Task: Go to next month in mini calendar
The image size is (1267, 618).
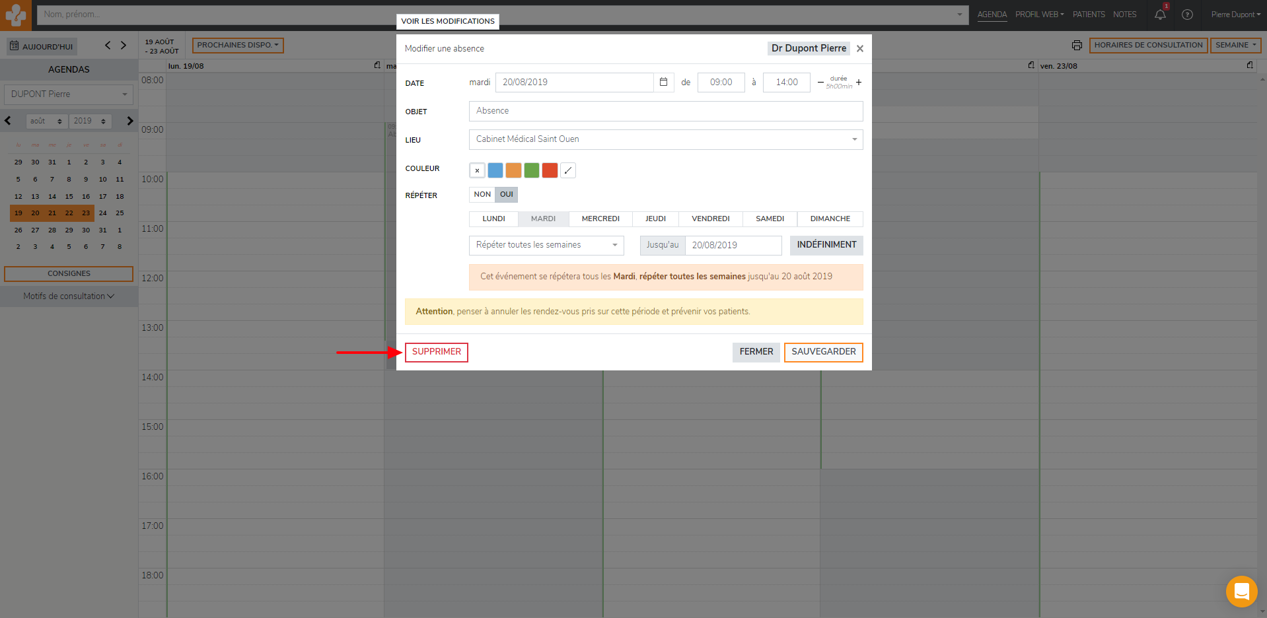Action: tap(129, 121)
